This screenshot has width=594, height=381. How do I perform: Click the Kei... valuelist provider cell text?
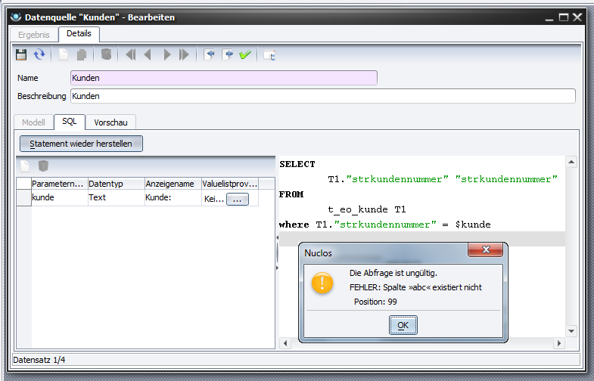214,199
